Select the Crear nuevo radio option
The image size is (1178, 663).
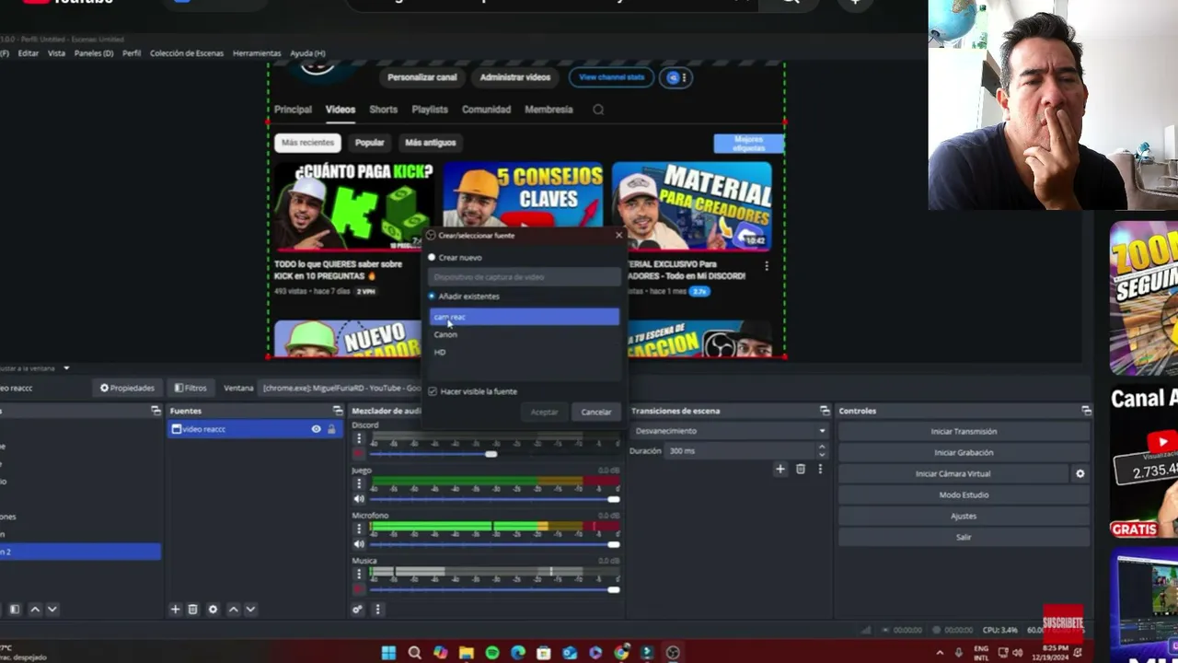[x=432, y=258]
